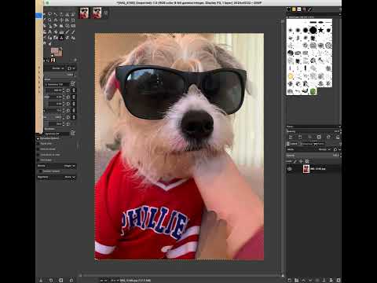Toggle the Sample merged checkbox
377x283 pixels.
pos(41,171)
